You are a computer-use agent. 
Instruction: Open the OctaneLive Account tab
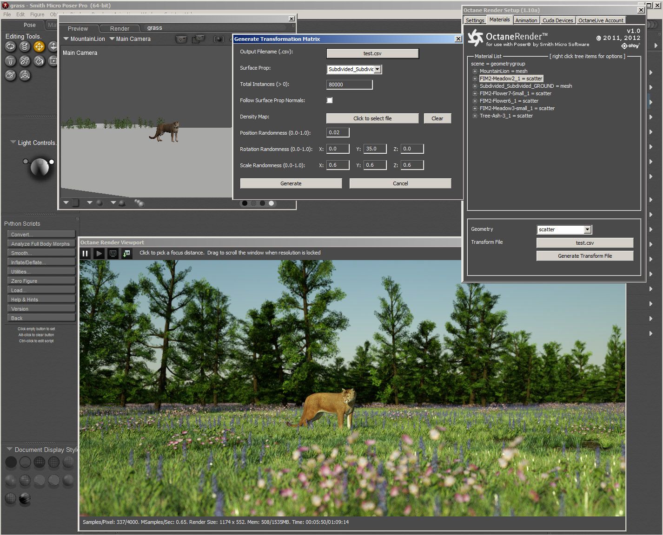[x=601, y=20]
